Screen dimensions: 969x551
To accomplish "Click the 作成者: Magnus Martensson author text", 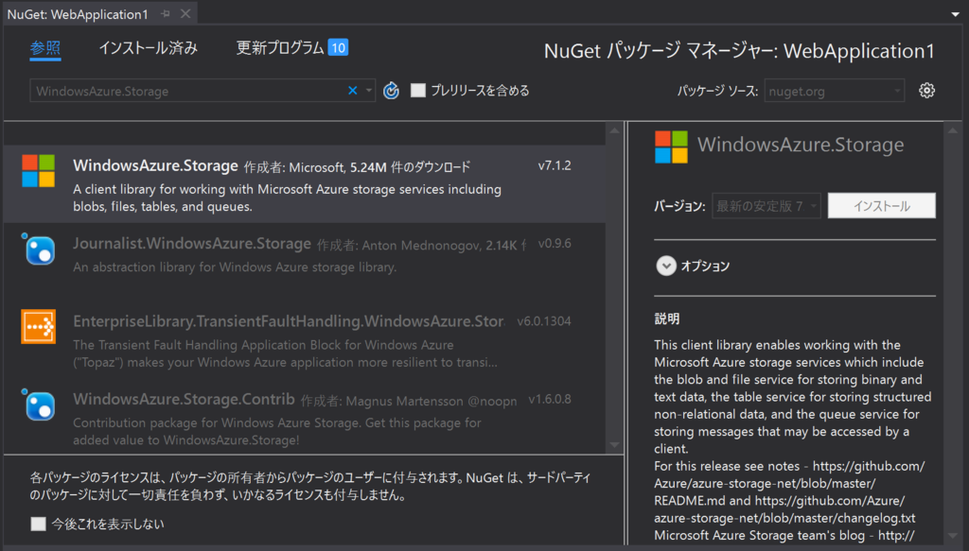I will (409, 401).
